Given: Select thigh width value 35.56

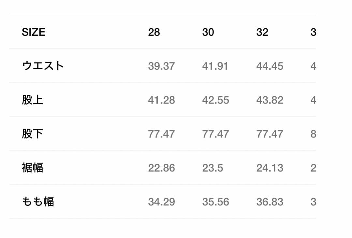Looking at the screenshot, I should click(x=215, y=202).
